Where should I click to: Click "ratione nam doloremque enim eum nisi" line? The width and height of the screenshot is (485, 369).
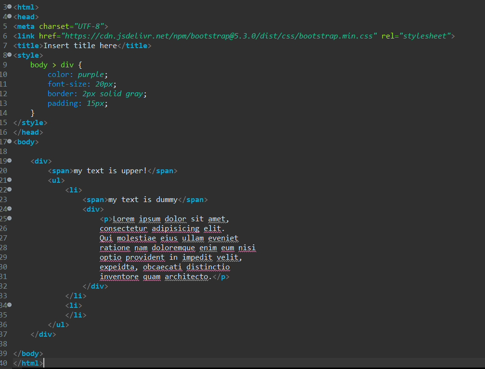pos(178,248)
